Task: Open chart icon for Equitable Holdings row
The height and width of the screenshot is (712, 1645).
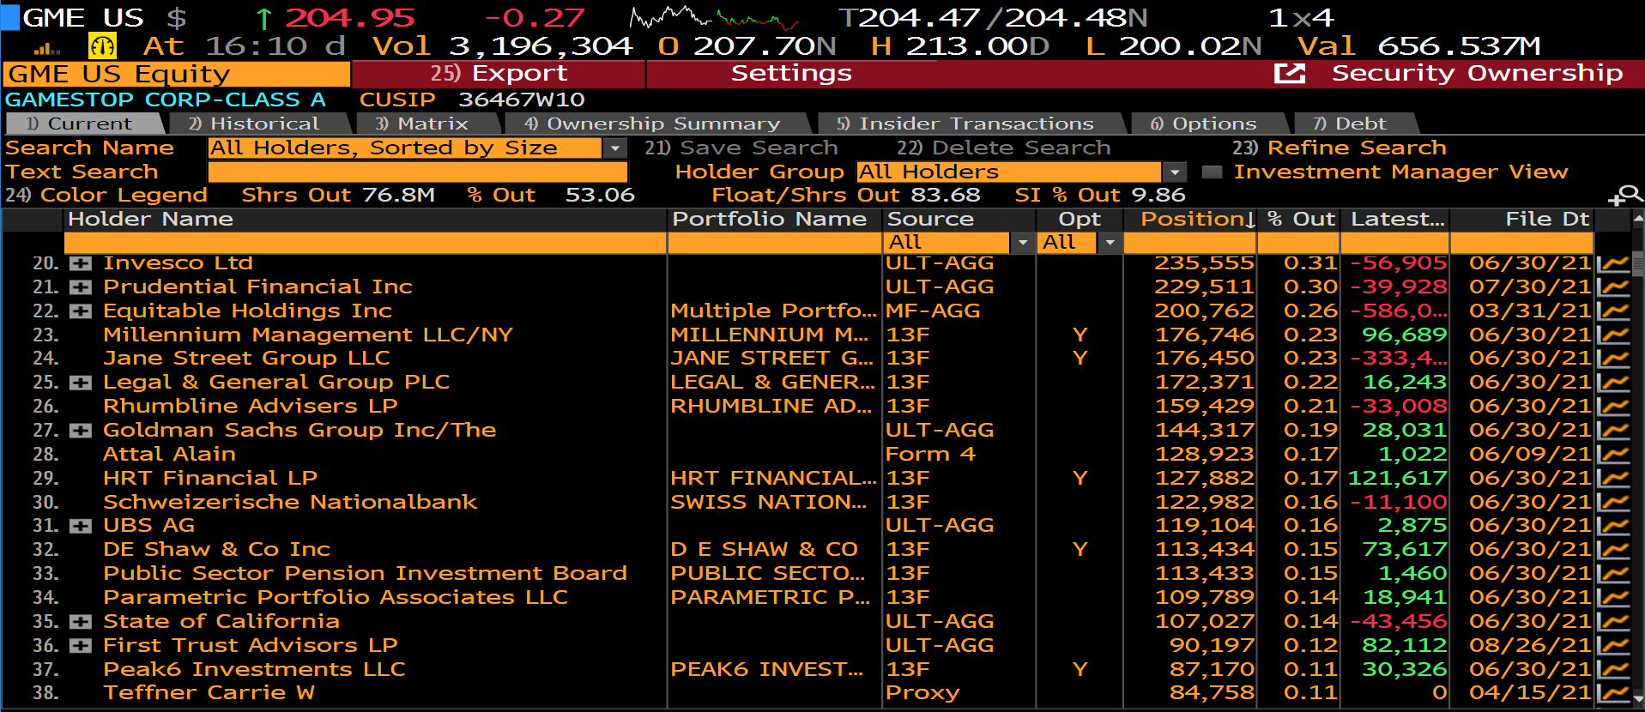Action: coord(1613,311)
